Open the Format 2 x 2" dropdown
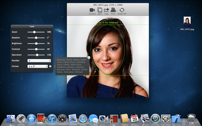The image size is (202, 126). 37,66
